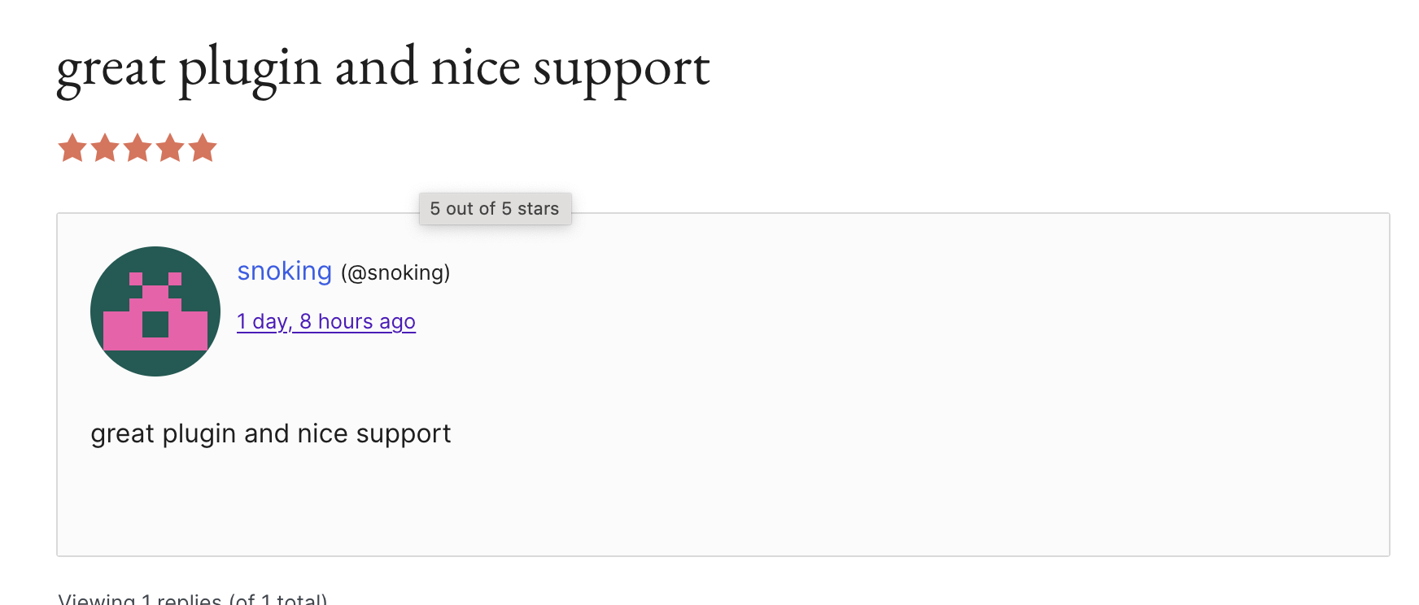Click the (@snoking) handle text
Screen dimensions: 1419x605
[x=395, y=273]
